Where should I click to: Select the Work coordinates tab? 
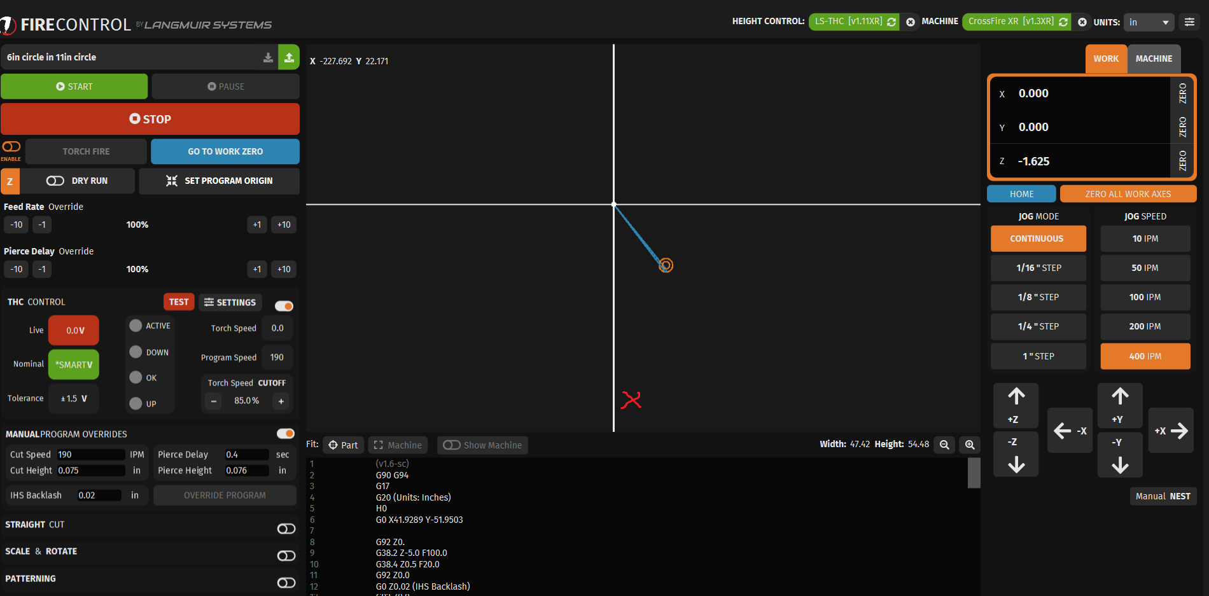[1105, 59]
